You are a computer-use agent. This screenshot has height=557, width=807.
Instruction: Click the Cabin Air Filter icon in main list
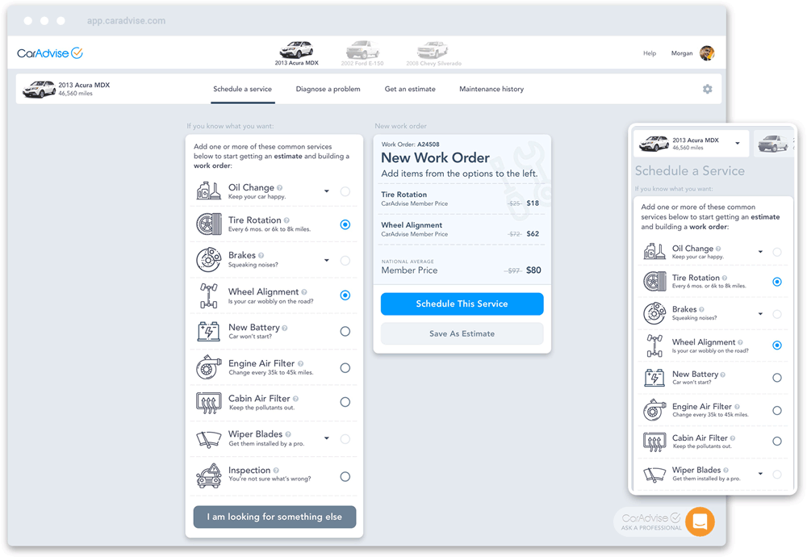pos(208,403)
